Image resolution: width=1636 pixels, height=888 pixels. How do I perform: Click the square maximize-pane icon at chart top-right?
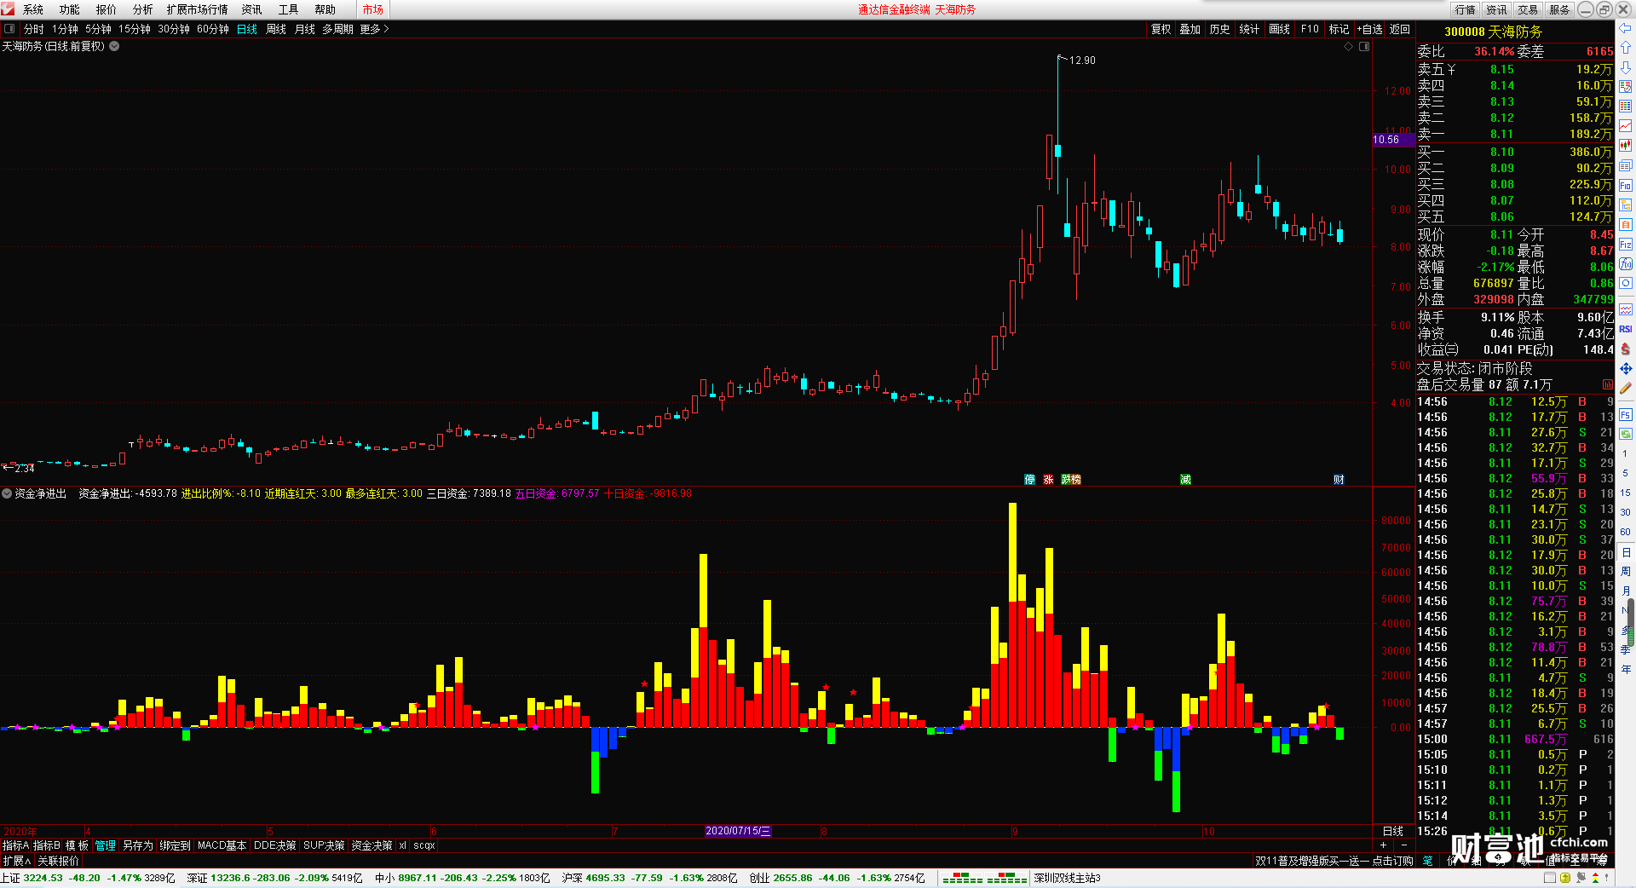[1364, 46]
